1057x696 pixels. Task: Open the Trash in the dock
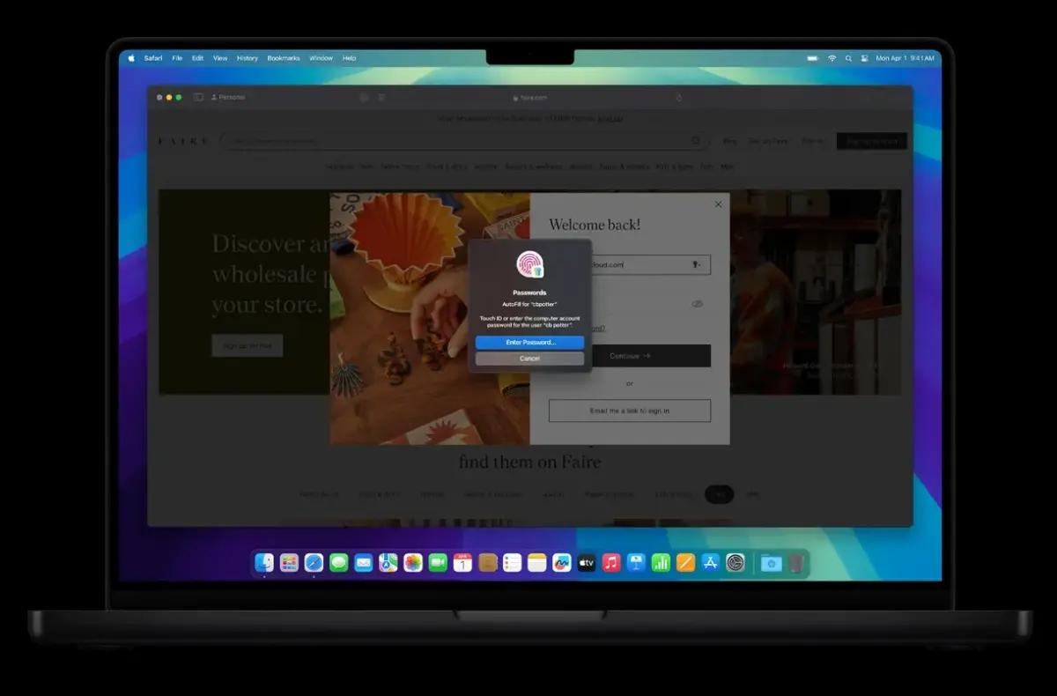(x=796, y=563)
